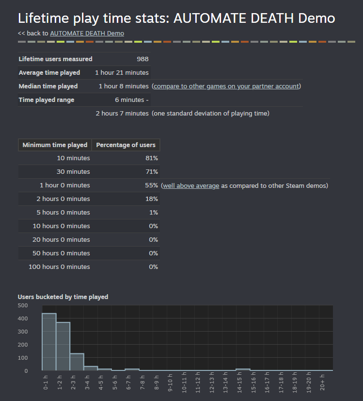363x401 pixels.
Task: Click the one standard deviation note text
Action: pos(211,114)
